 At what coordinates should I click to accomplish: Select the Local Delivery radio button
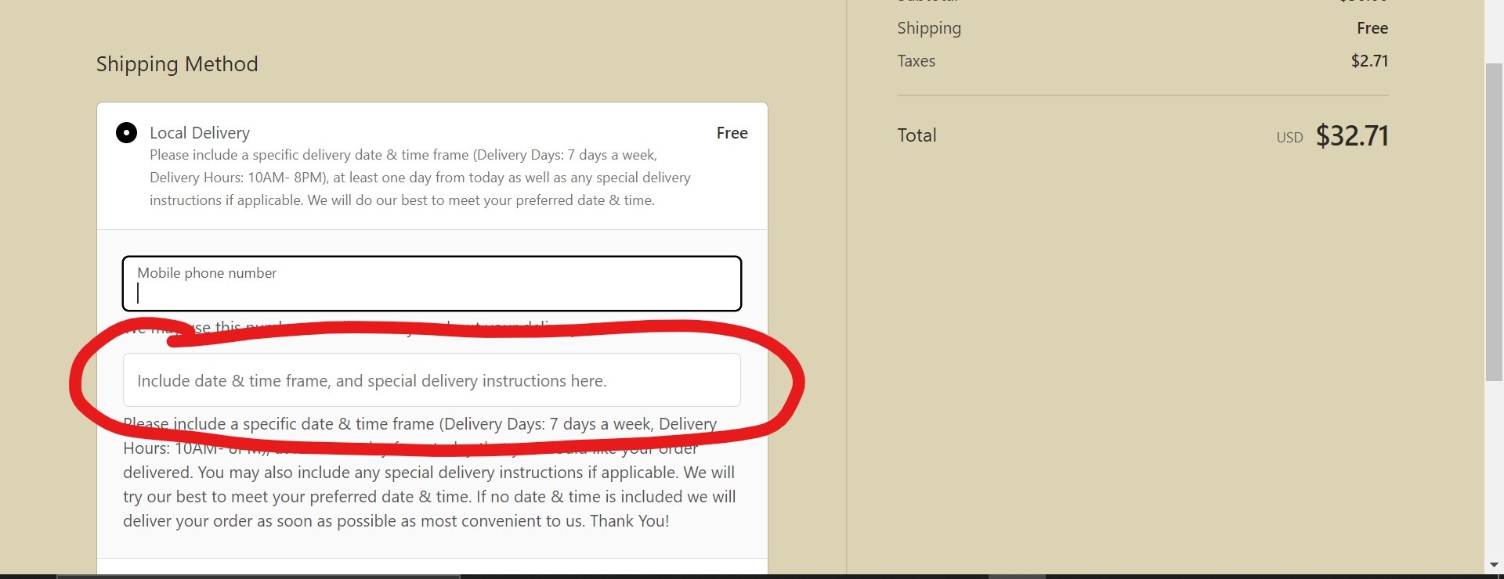pyautogui.click(x=126, y=133)
